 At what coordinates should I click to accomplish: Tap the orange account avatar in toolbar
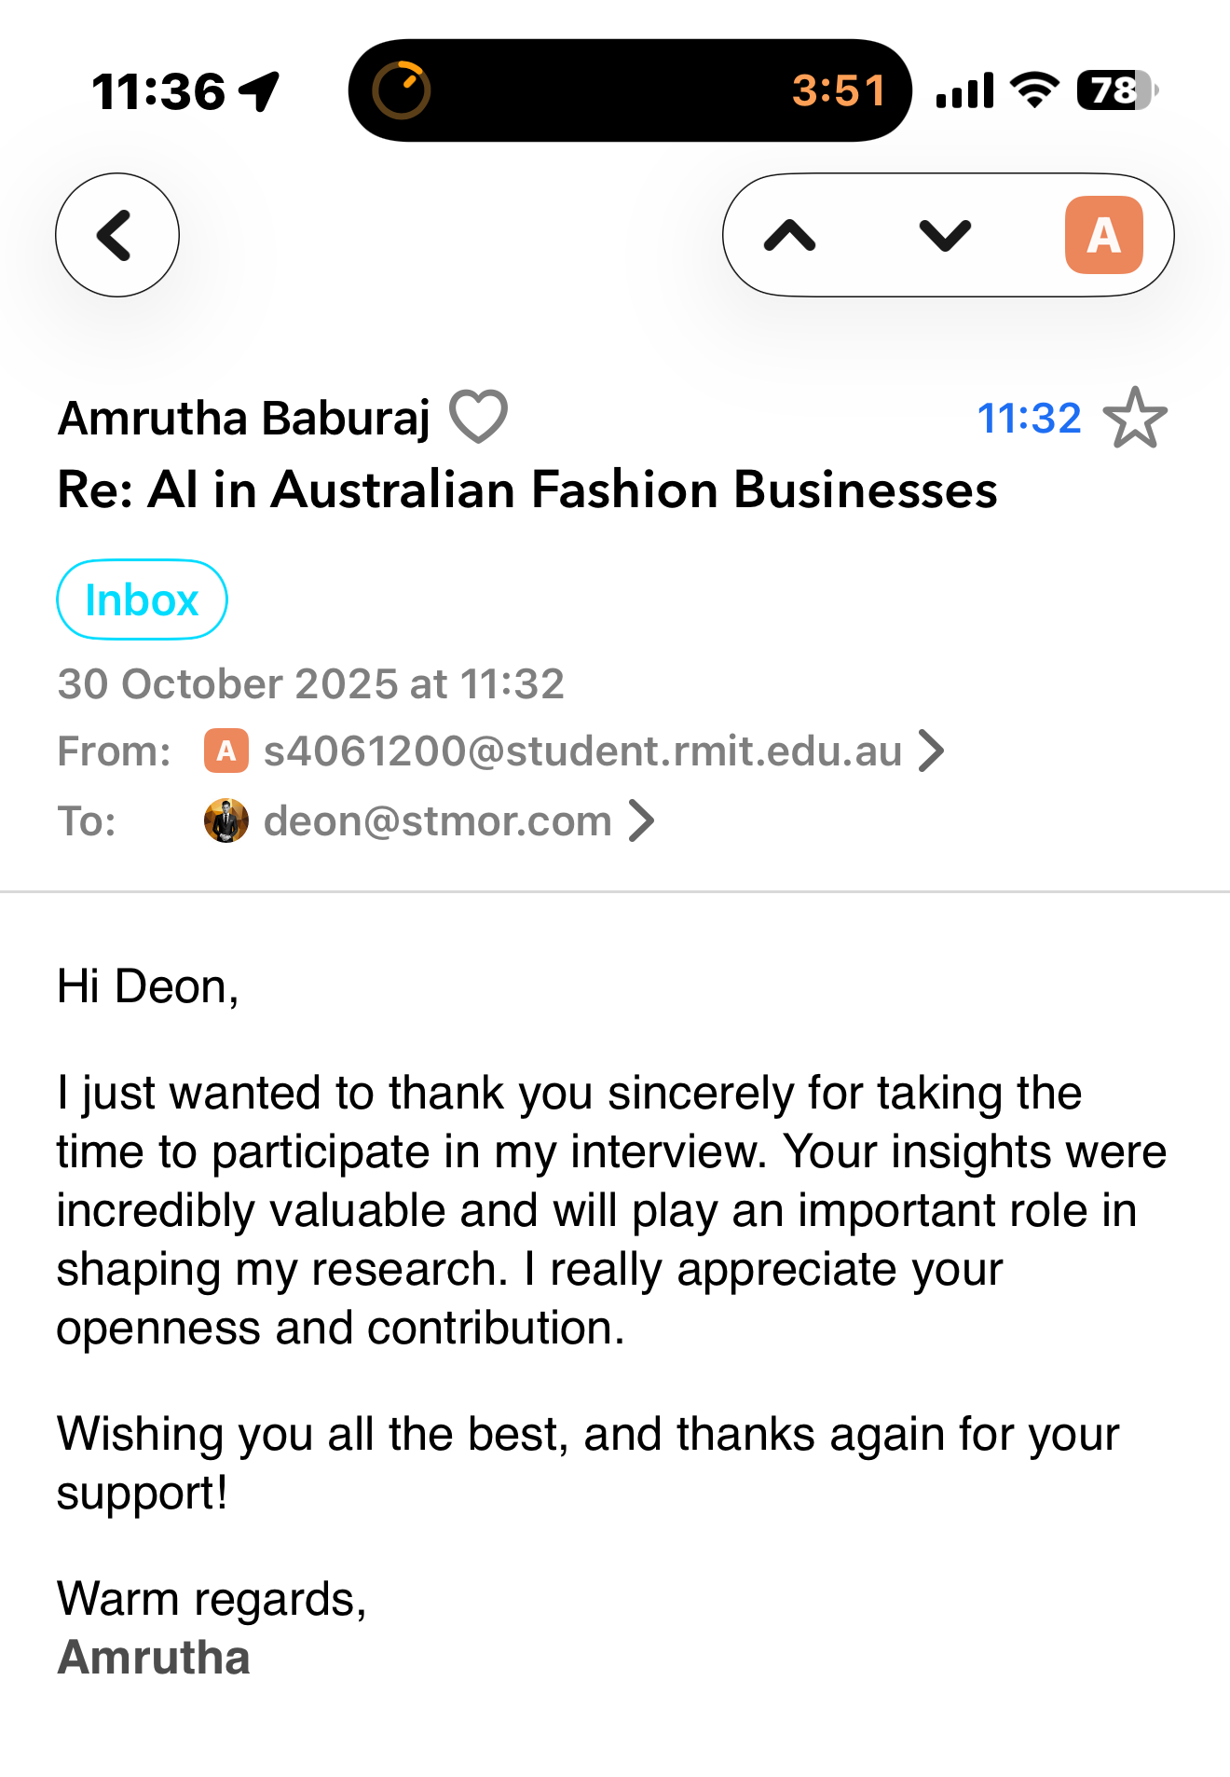[1104, 235]
